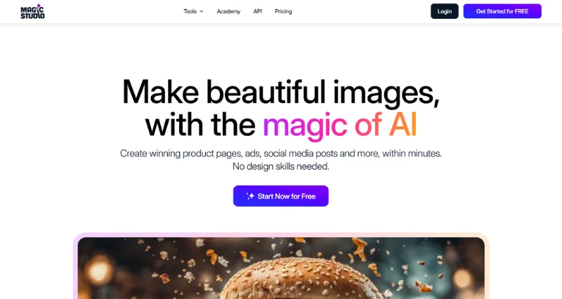Click the gradient "magic of AI" text
562x299 pixels.
coord(340,125)
